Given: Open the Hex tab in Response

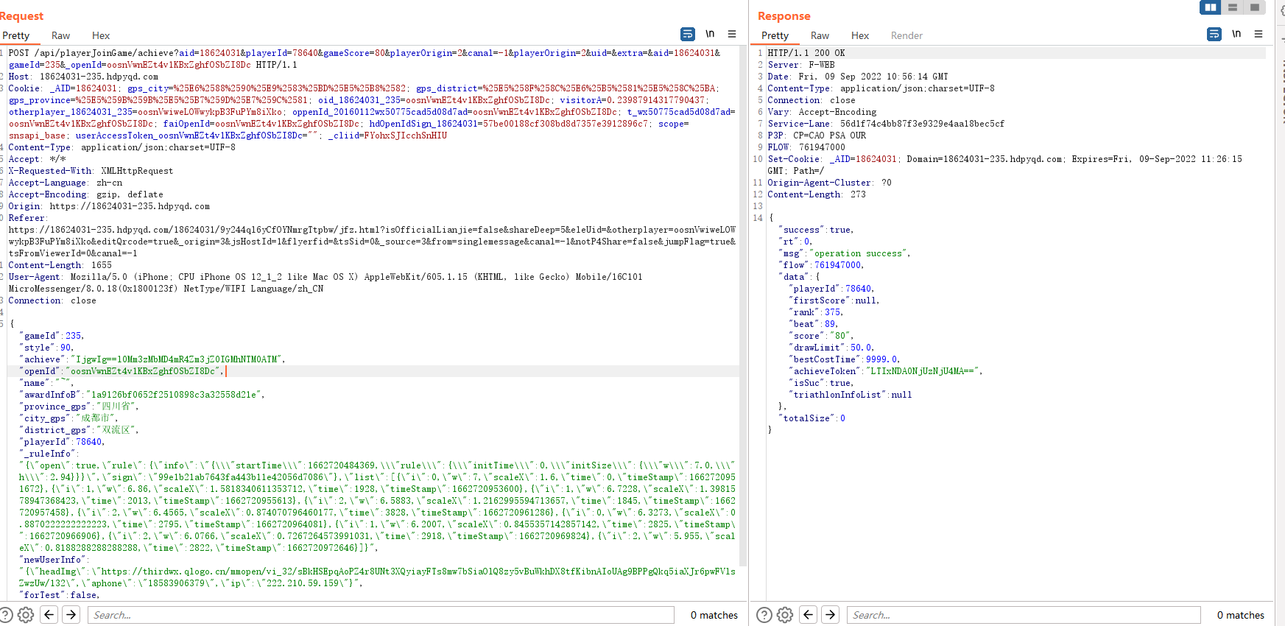Looking at the screenshot, I should click(859, 35).
